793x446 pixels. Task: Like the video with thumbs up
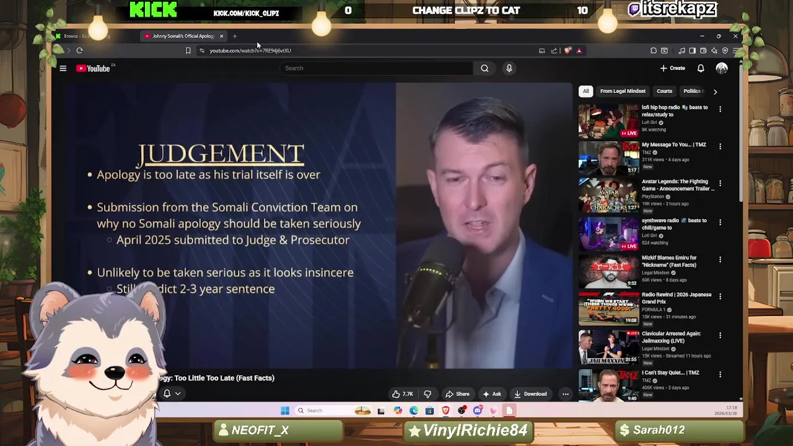coord(402,394)
